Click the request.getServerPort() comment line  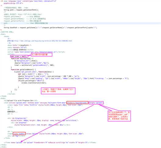click(x=23, y=21)
